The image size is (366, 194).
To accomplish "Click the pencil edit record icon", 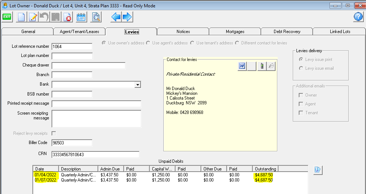I will click(33, 17).
